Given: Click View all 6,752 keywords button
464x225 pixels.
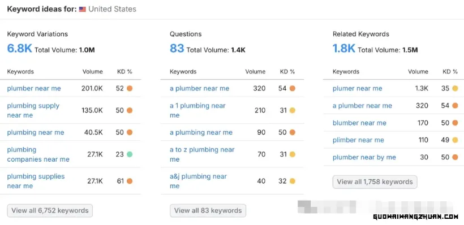Looking at the screenshot, I should 50,210.
